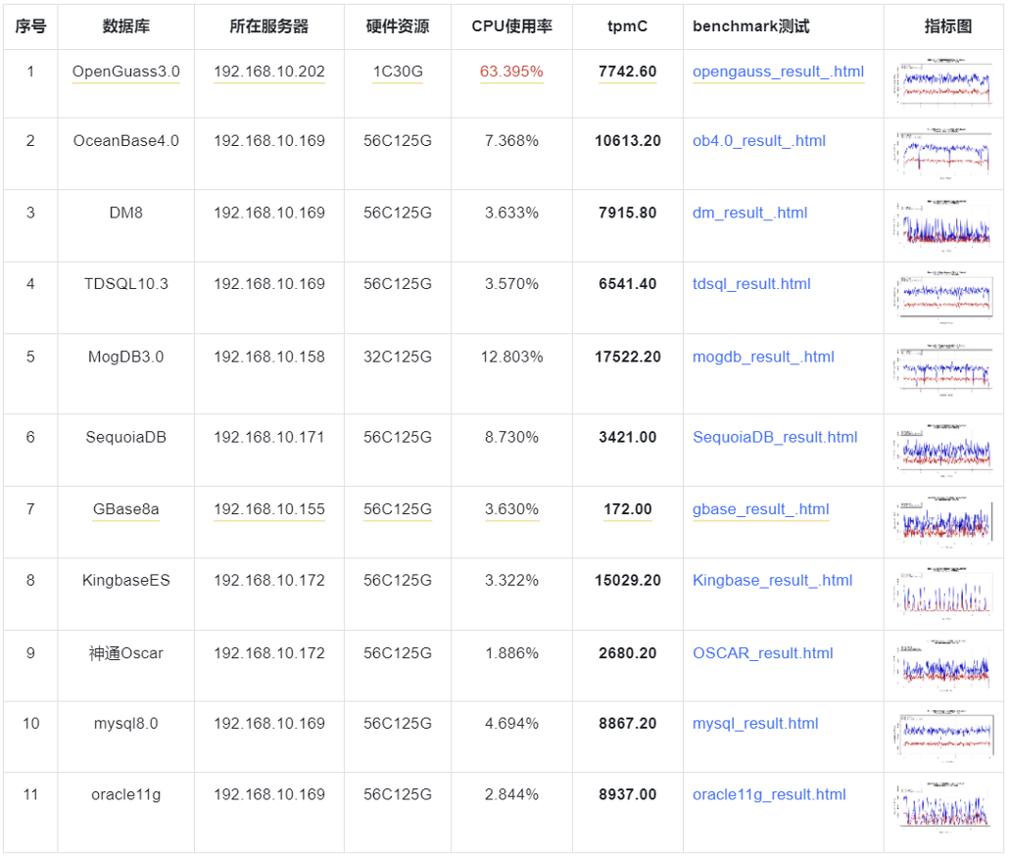Click the server address 192.168.10.158
1009x856 pixels.
[x=269, y=357]
